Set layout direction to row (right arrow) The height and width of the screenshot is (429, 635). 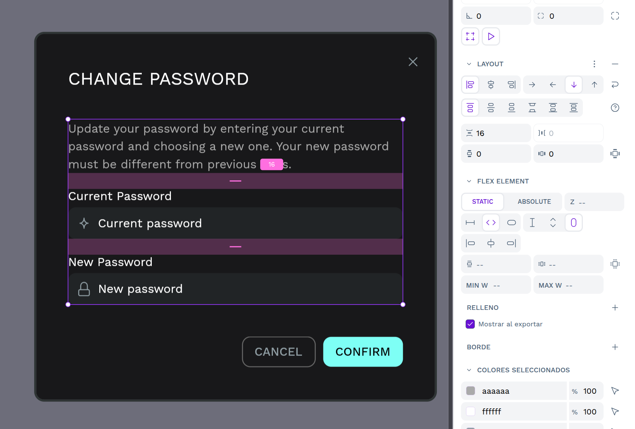click(532, 85)
